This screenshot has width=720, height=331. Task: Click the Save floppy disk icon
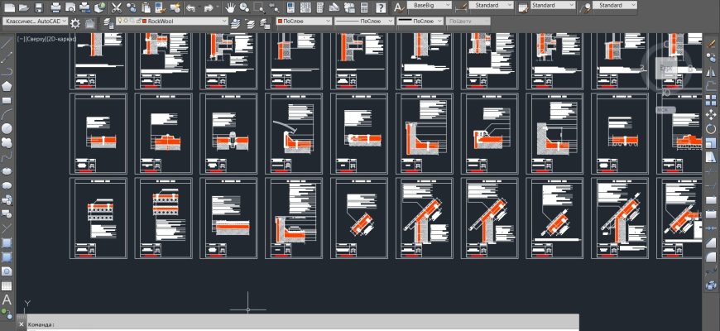pos(39,7)
